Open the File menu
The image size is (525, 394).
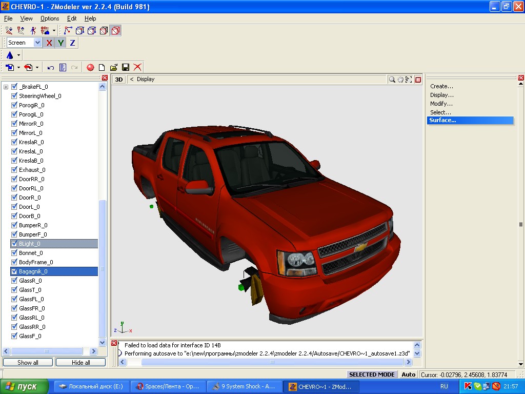(x=8, y=18)
